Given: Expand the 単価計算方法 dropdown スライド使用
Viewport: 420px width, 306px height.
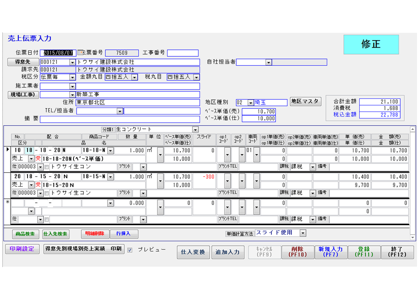Looking at the screenshot, I should (x=303, y=233).
